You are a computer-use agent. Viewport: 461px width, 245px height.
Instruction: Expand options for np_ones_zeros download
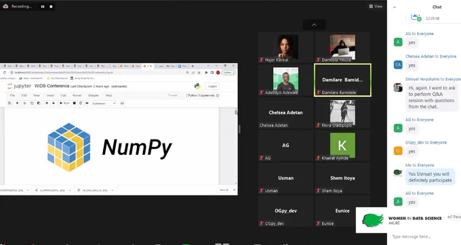(113, 190)
